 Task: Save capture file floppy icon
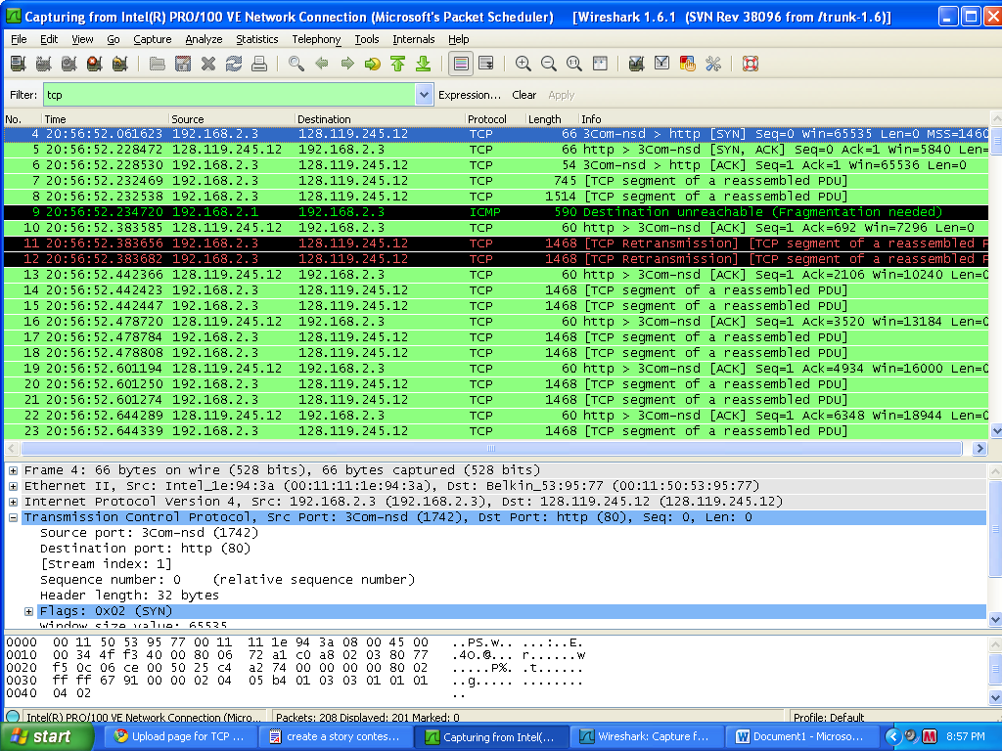(183, 64)
